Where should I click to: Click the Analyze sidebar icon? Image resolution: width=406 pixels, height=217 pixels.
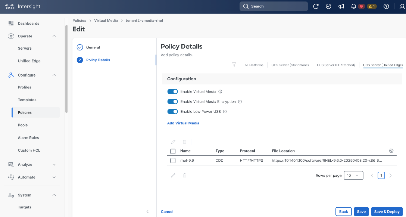pos(11,165)
